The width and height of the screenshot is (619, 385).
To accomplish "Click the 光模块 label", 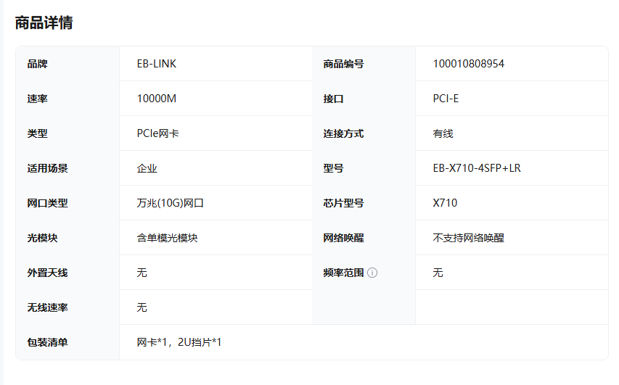I will (x=42, y=238).
